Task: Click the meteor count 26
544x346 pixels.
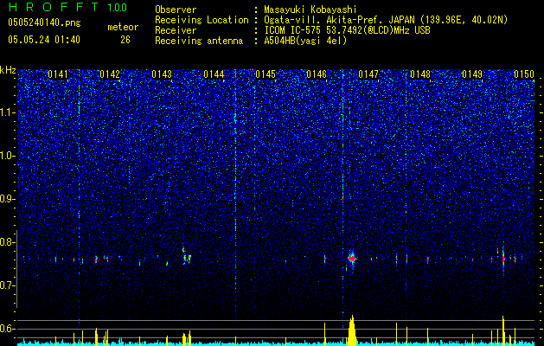Action: [125, 40]
